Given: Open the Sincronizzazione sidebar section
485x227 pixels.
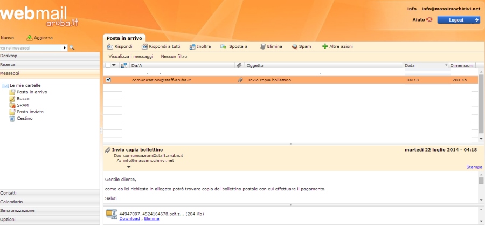Looking at the screenshot, I should pyautogui.click(x=50, y=210).
